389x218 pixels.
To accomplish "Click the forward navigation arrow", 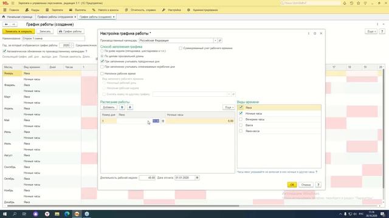I will 13,24.
